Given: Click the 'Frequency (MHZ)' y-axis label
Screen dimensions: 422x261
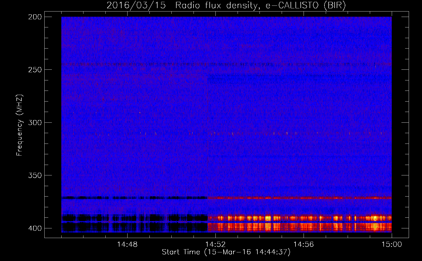Looking at the screenshot, I should 20,125.
